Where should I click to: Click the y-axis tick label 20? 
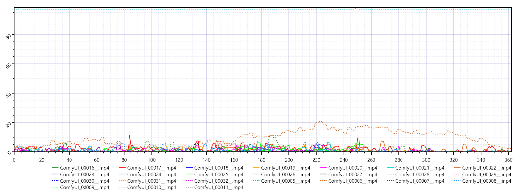9,124
